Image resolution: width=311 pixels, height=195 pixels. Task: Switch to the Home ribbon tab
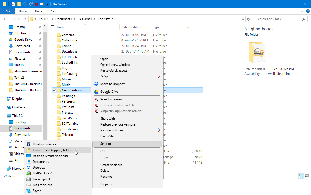point(23,11)
